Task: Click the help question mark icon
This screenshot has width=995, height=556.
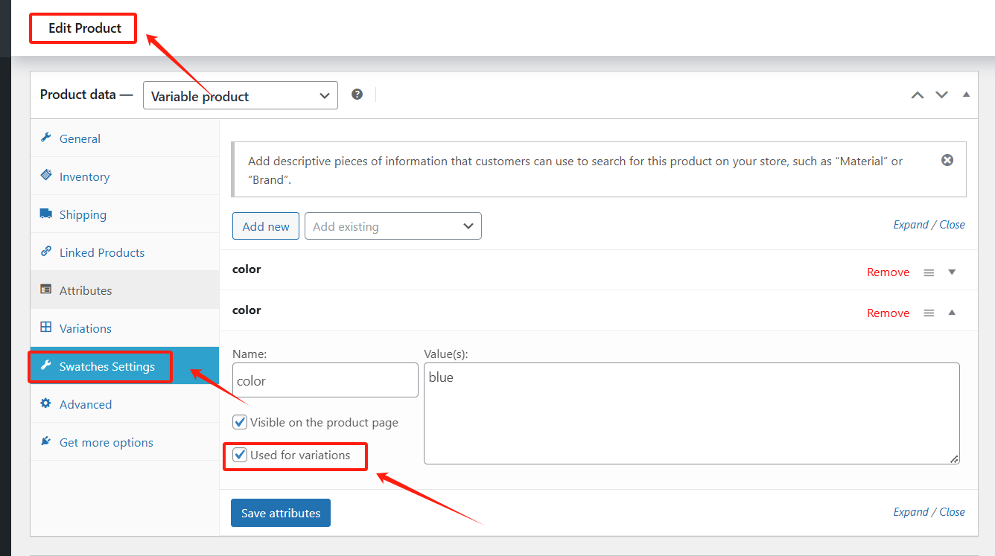Action: [357, 95]
